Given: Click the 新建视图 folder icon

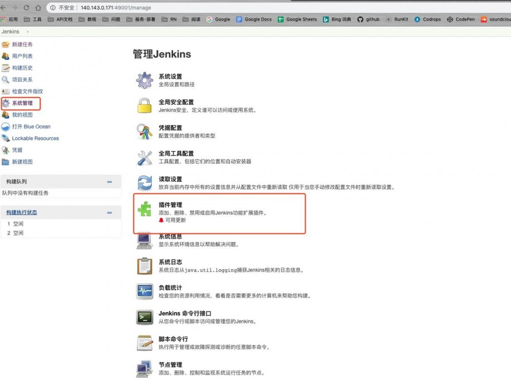Looking at the screenshot, I should pos(6,162).
